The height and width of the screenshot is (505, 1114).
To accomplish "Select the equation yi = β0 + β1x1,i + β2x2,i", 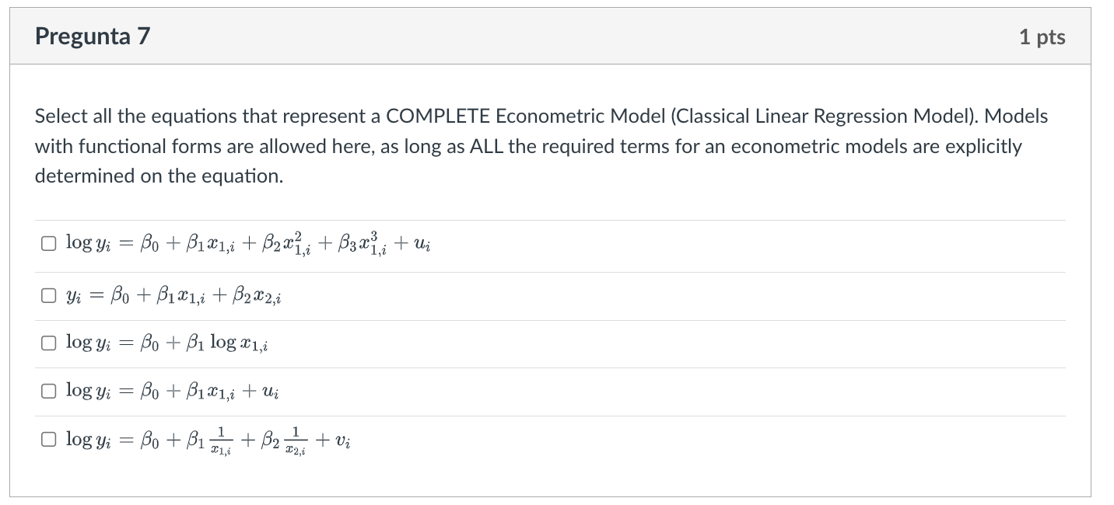I will [x=47, y=294].
